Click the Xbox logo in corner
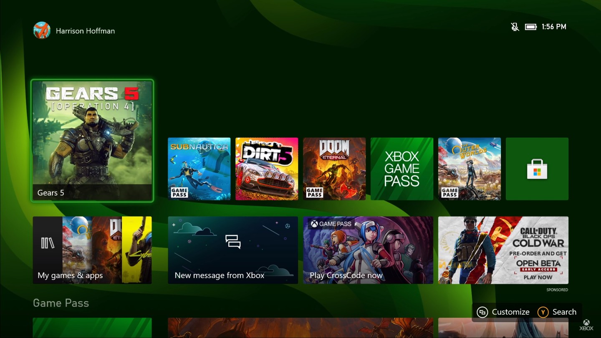The height and width of the screenshot is (338, 601). coord(586,325)
